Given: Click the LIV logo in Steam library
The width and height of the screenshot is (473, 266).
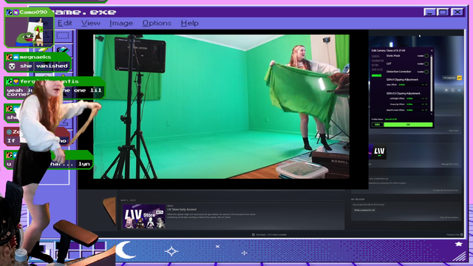Looking at the screenshot, I should pyautogui.click(x=379, y=151).
